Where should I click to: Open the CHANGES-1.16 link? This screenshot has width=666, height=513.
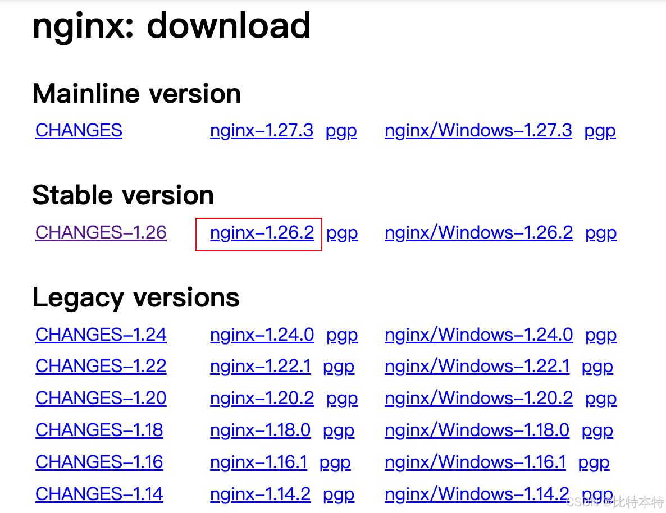99,462
